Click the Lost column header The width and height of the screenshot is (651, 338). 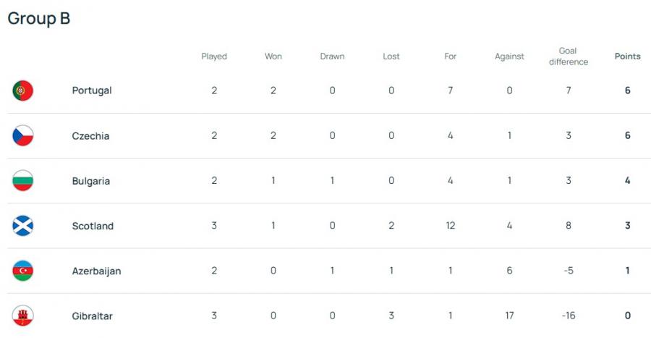pyautogui.click(x=391, y=56)
